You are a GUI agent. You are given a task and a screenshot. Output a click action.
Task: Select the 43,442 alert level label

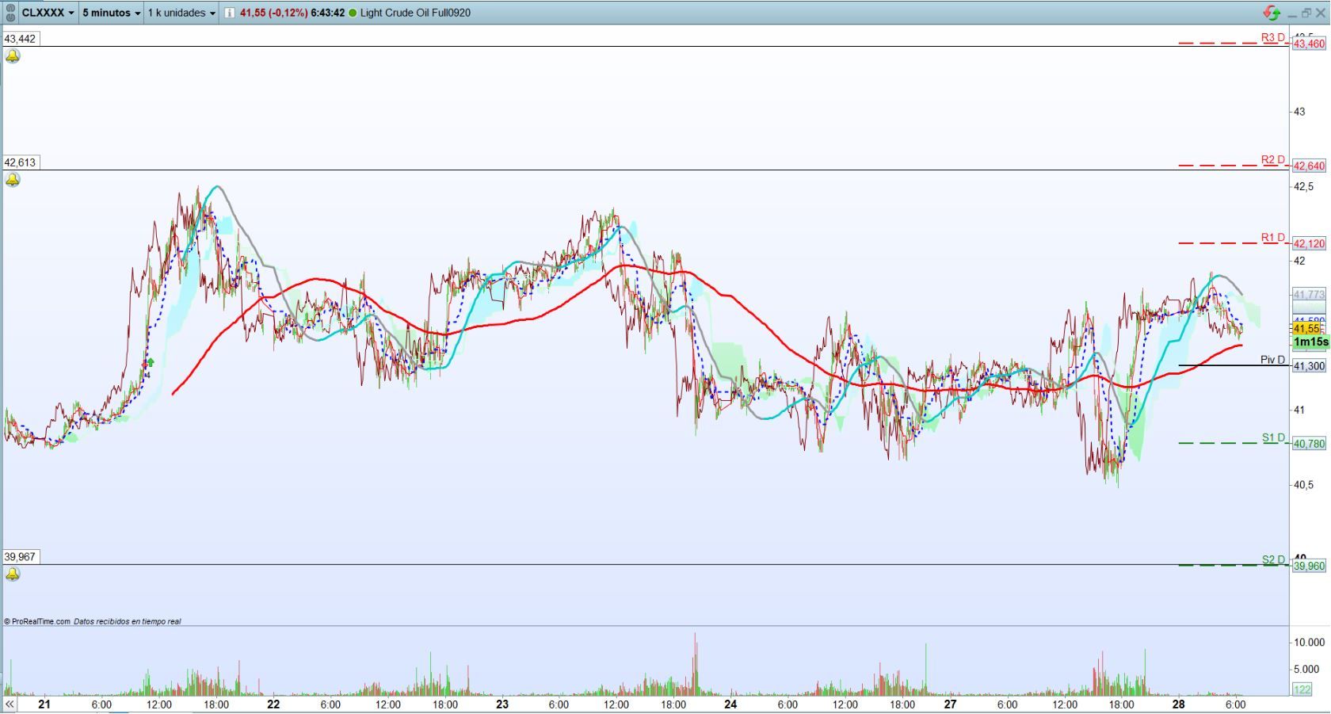[20, 39]
